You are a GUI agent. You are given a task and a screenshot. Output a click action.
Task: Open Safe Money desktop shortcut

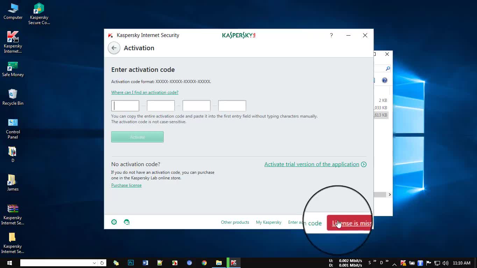tap(13, 69)
